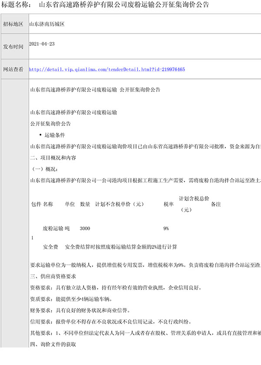Click the header 计划不含税单价（元）
The width and height of the screenshot is (261, 365).
point(120,204)
